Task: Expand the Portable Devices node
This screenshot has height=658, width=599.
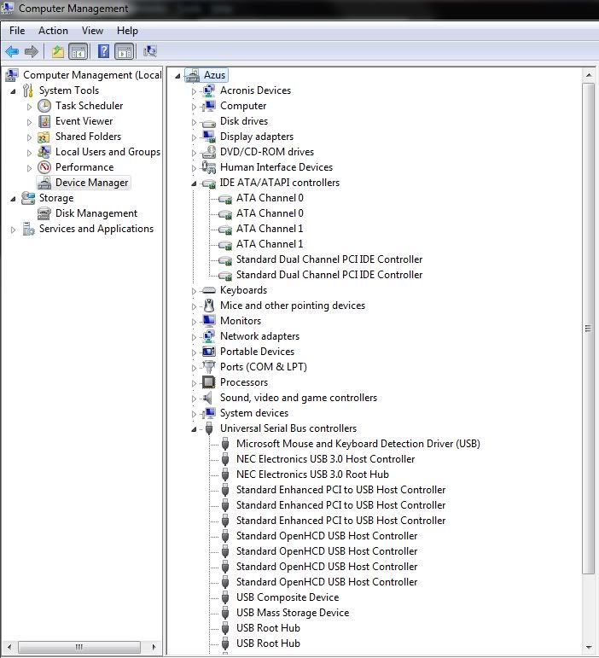Action: click(x=194, y=352)
